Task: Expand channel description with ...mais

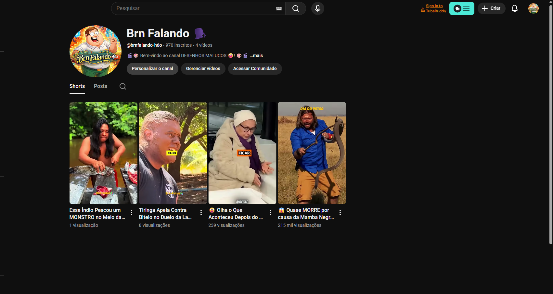Action: 256,55
